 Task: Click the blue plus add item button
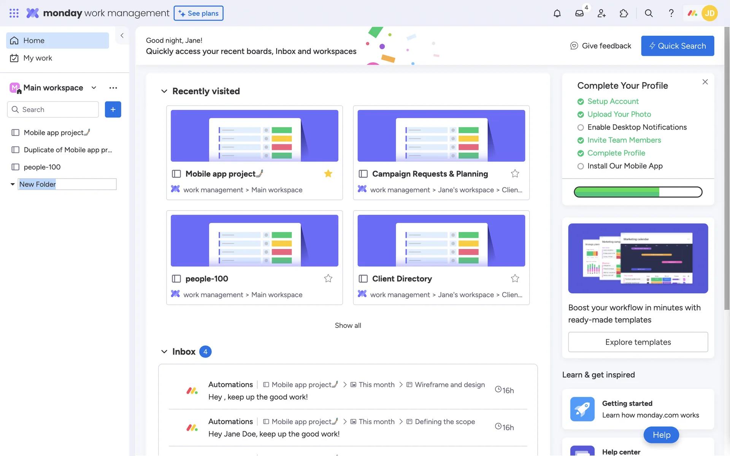click(113, 109)
